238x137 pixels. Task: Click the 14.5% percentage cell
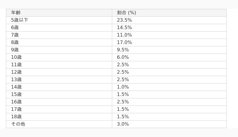124,28
